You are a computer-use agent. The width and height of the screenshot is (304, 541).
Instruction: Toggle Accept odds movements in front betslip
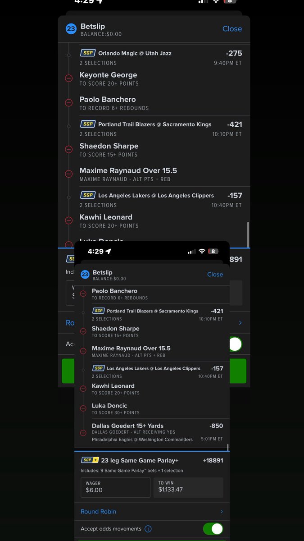pyautogui.click(x=213, y=529)
